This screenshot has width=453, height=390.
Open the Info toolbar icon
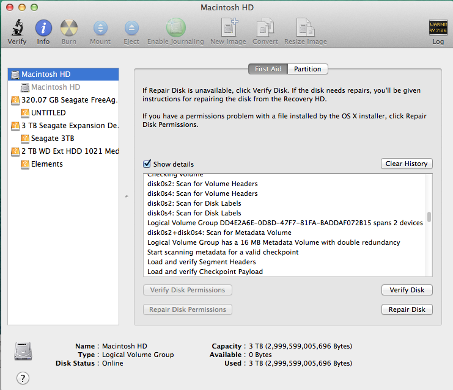pyautogui.click(x=43, y=28)
